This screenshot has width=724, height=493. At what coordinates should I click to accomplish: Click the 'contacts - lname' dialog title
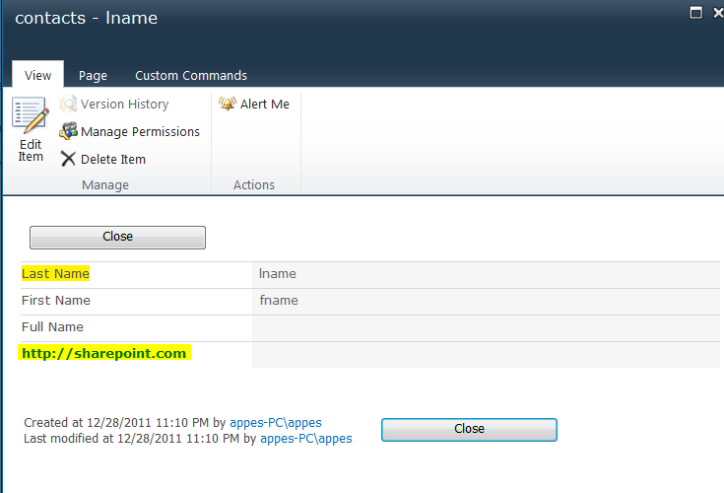click(x=87, y=18)
